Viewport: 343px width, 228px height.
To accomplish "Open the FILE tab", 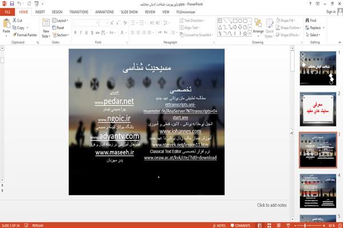I will [7, 12].
